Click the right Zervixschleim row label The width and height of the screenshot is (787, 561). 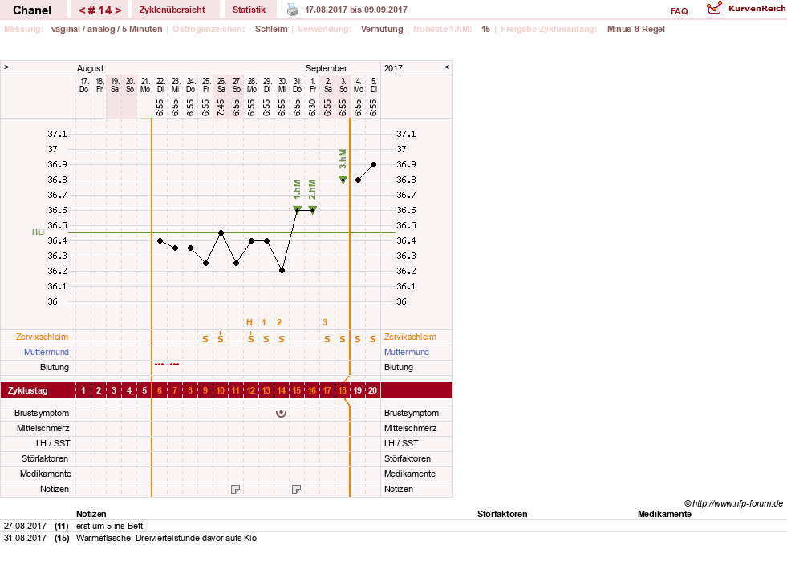click(410, 337)
